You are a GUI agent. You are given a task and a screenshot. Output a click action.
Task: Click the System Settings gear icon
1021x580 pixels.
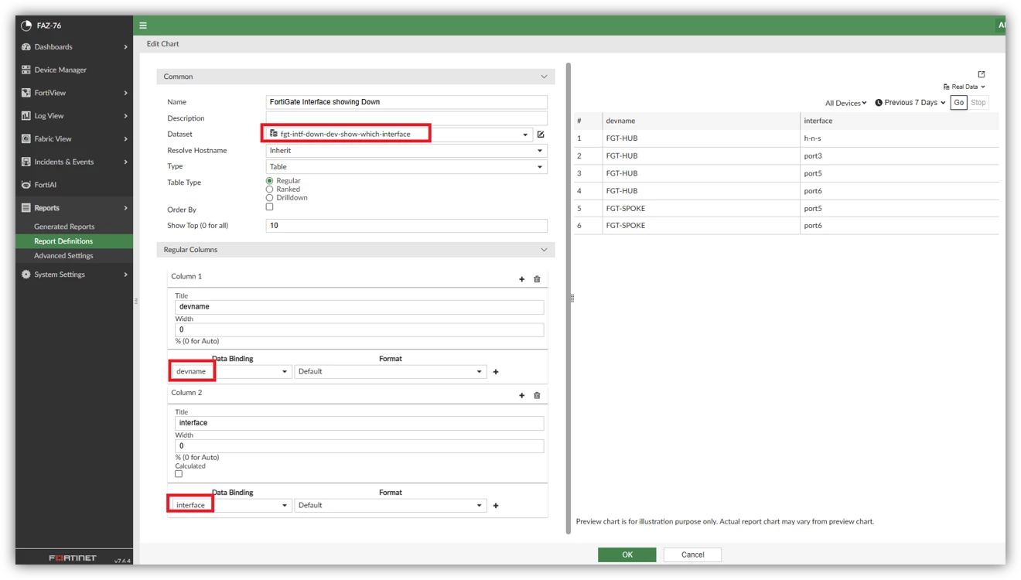(x=26, y=275)
